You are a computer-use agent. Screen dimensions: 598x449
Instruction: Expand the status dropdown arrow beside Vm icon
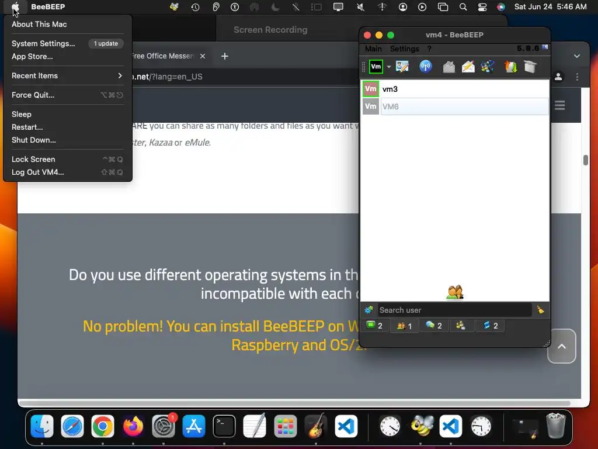point(388,67)
